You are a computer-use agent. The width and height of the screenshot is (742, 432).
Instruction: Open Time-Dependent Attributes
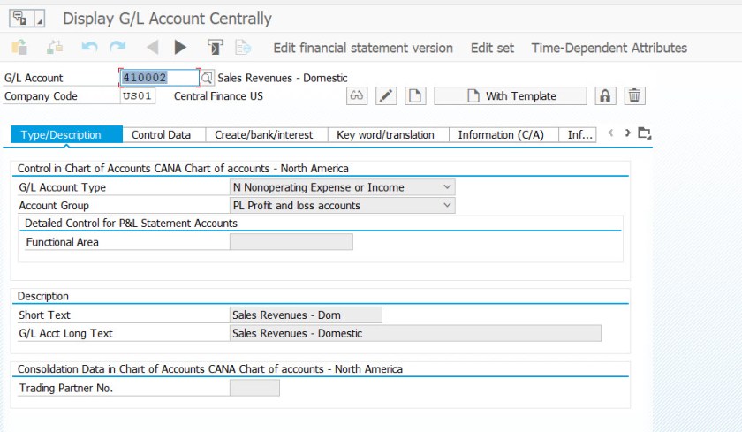coord(609,48)
